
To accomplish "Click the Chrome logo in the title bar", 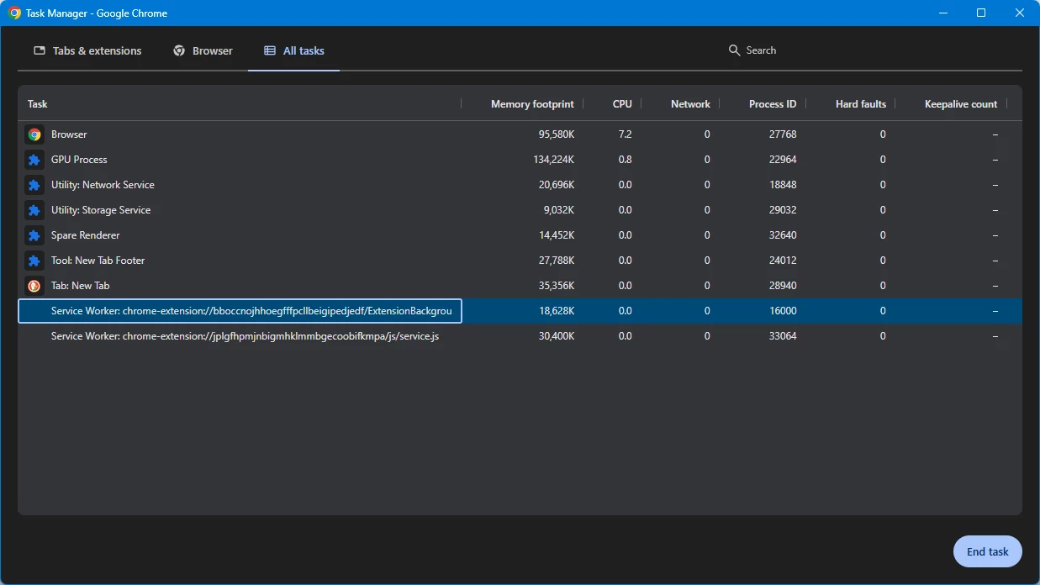I will 14,13.
